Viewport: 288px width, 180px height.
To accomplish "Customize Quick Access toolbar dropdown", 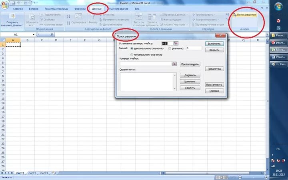I will [x=34, y=3].
